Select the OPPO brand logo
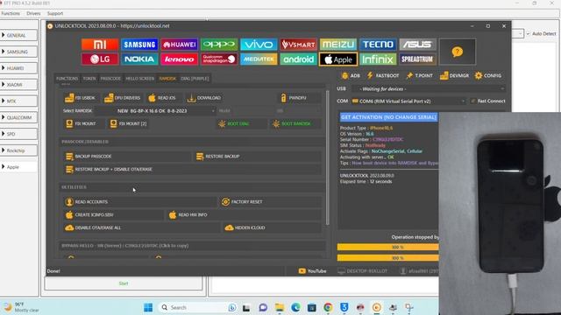The width and height of the screenshot is (561, 315). click(219, 45)
